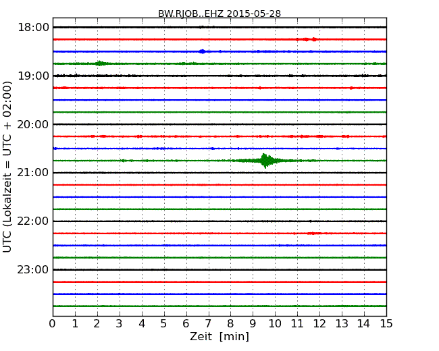The height and width of the screenshot is (351, 439).
Task: Click the plot title BW.RJOB..EHZ 2015-05-28
Action: [219, 13]
